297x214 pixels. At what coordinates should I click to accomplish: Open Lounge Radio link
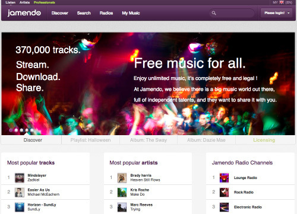coord(245,178)
